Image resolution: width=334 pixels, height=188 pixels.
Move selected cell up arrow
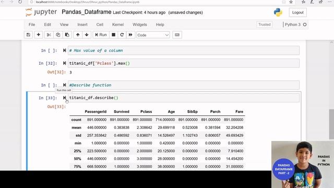coord(78,35)
